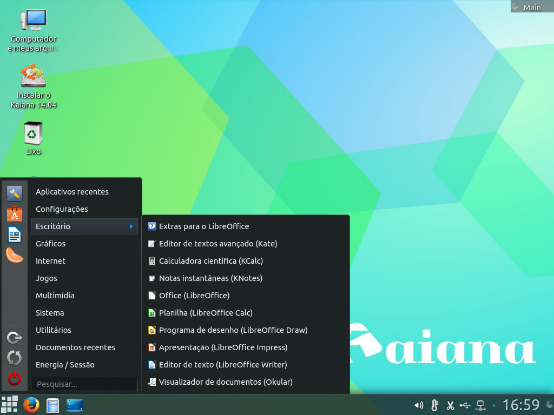Open the LibreOffice Writer favorite icon
The width and height of the screenshot is (554, 415).
[x=15, y=235]
